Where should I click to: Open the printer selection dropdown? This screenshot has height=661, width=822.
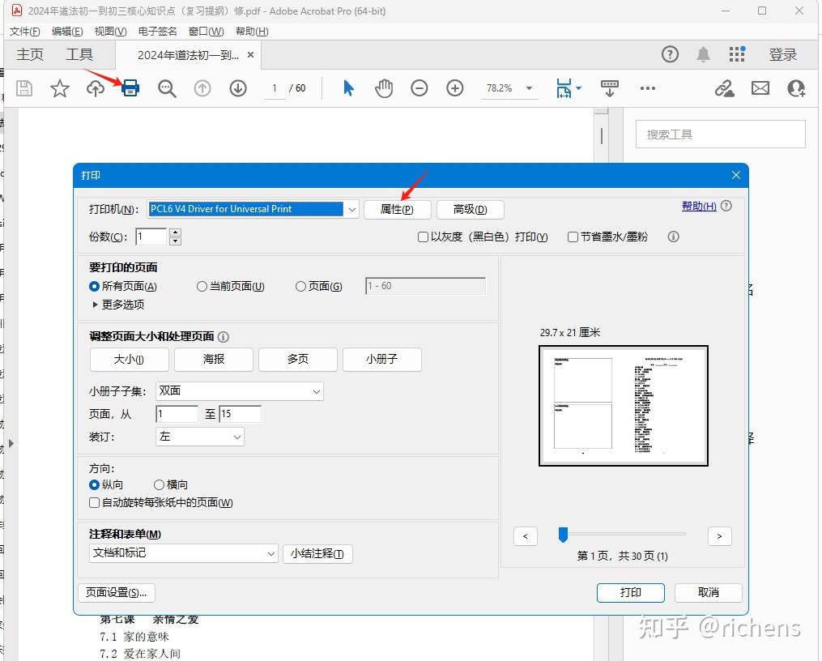(x=351, y=209)
